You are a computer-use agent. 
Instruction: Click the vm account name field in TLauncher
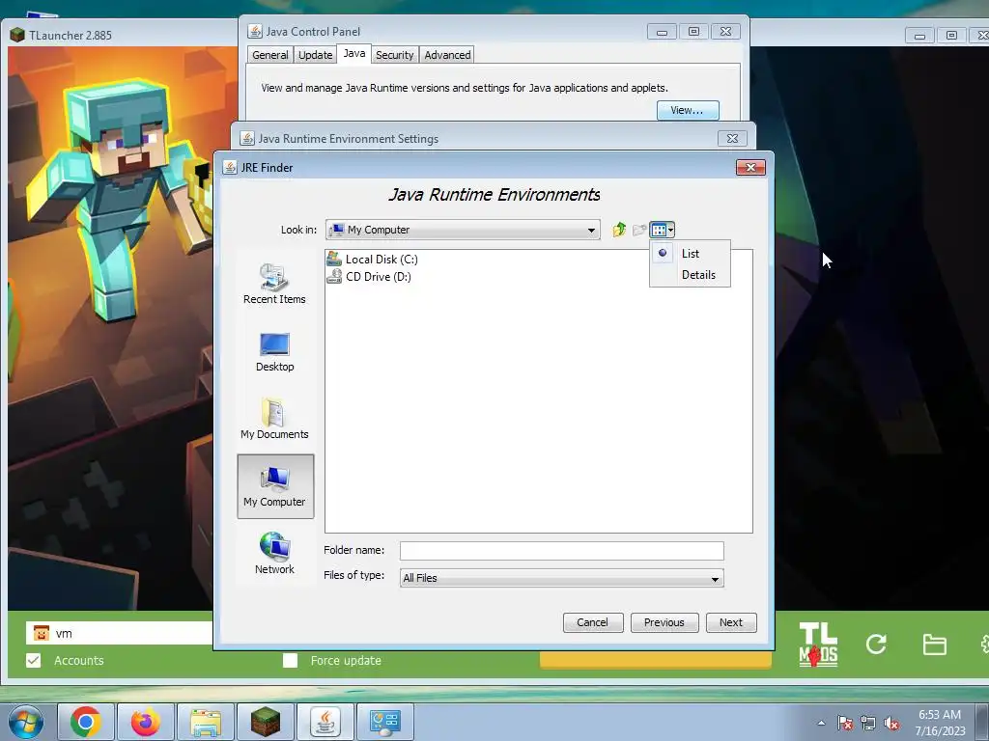(x=119, y=633)
